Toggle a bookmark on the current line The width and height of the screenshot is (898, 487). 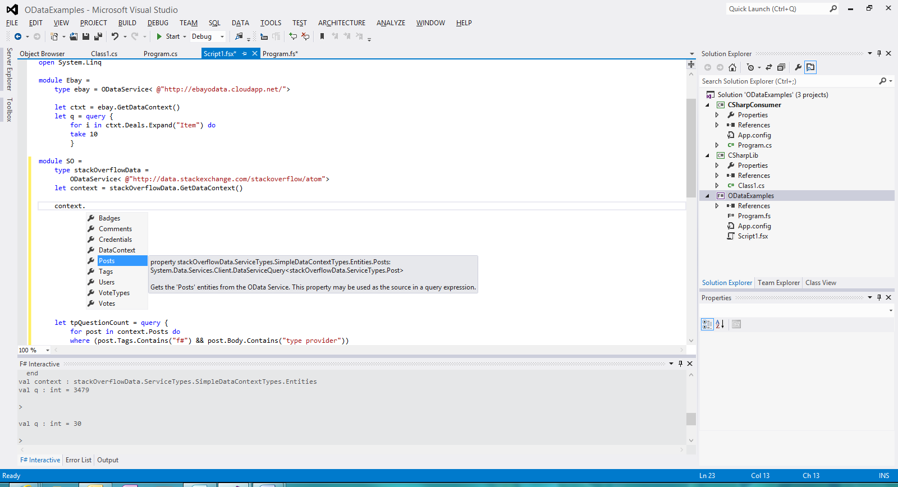point(322,36)
